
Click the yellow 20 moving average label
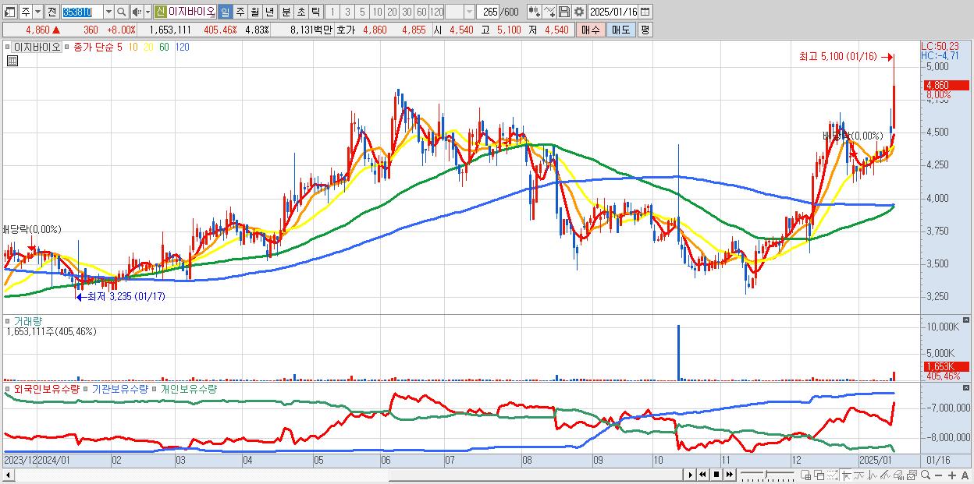tap(150, 47)
